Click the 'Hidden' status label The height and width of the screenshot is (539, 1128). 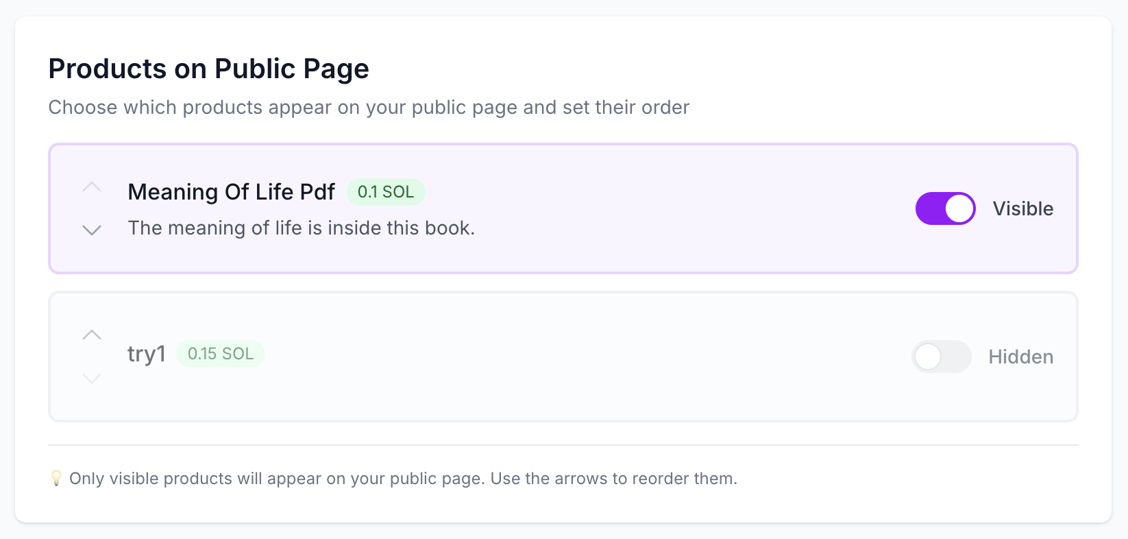coord(1020,357)
